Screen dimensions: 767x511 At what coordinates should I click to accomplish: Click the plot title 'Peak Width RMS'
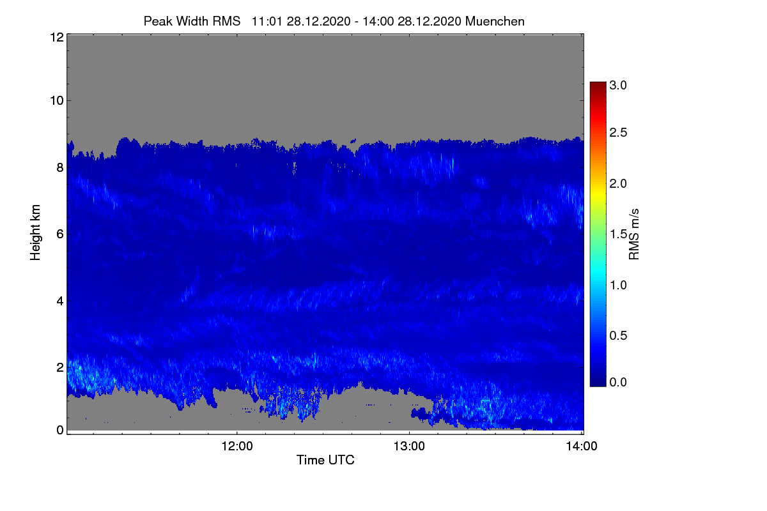point(192,21)
